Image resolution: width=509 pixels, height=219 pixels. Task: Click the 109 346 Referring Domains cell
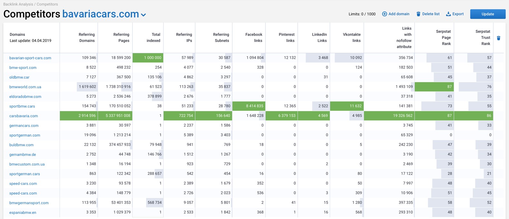tap(79, 58)
